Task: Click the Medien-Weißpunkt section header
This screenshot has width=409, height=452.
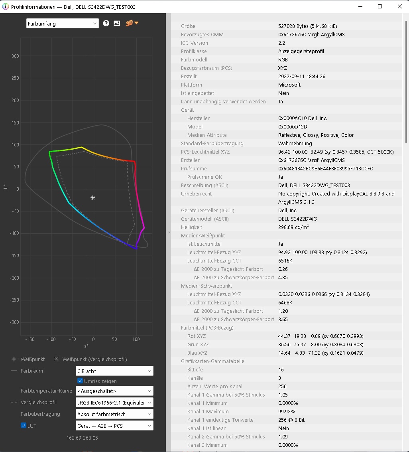Action: 203,235
